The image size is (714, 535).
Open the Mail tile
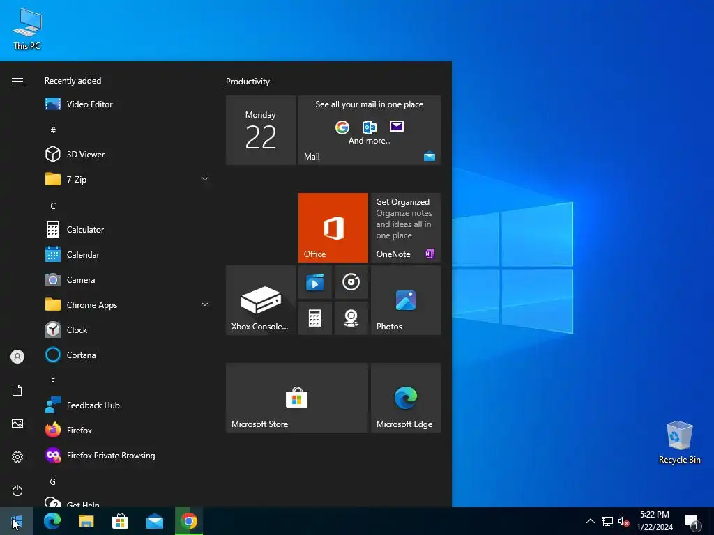[x=370, y=130]
